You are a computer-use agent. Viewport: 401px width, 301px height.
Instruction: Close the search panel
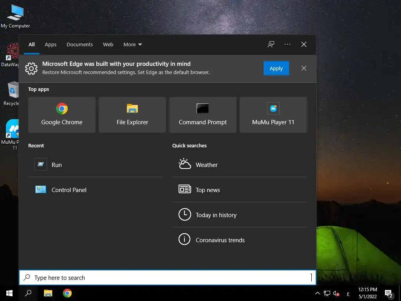(x=303, y=44)
